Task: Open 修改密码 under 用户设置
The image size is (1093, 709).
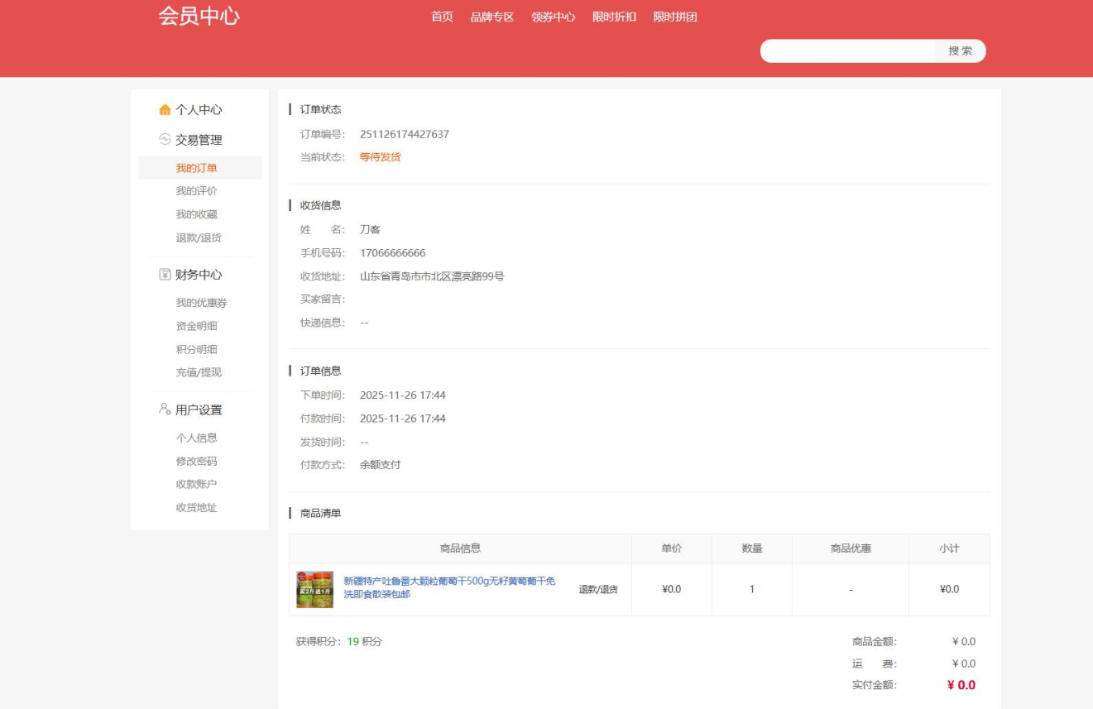Action: click(196, 461)
